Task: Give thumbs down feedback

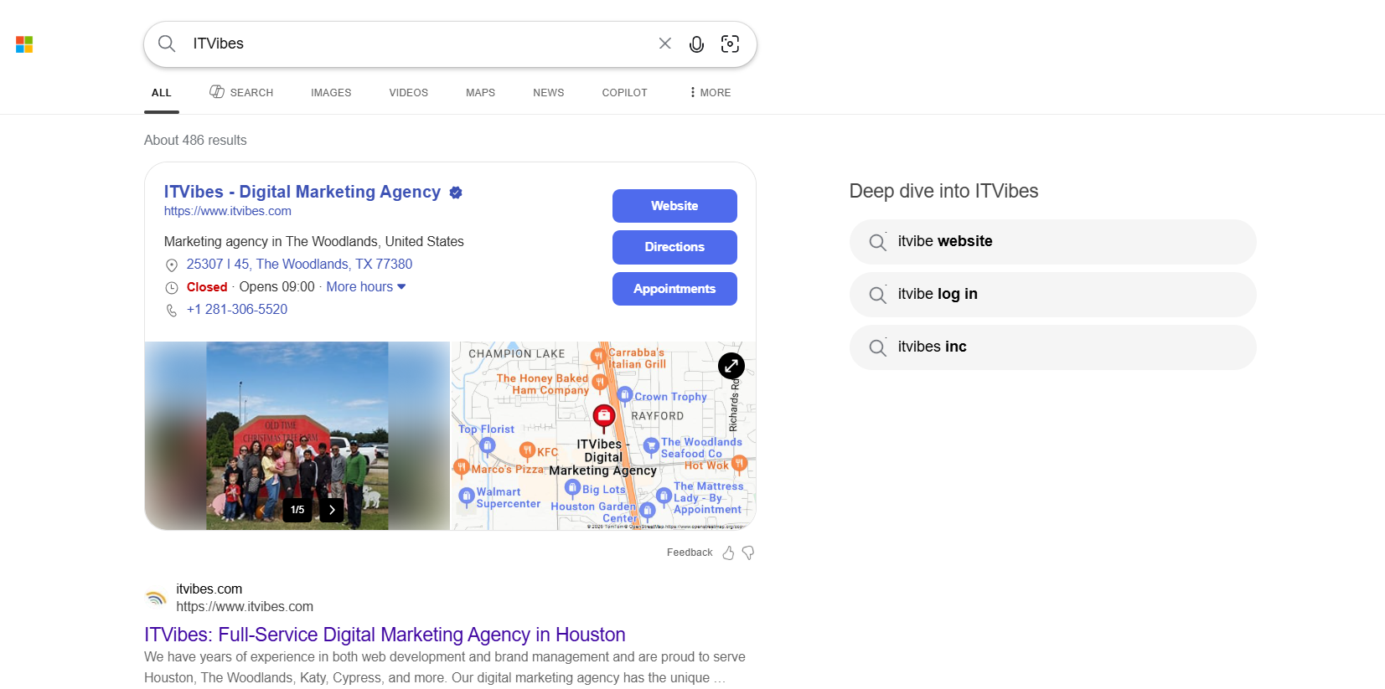Action: (x=748, y=553)
